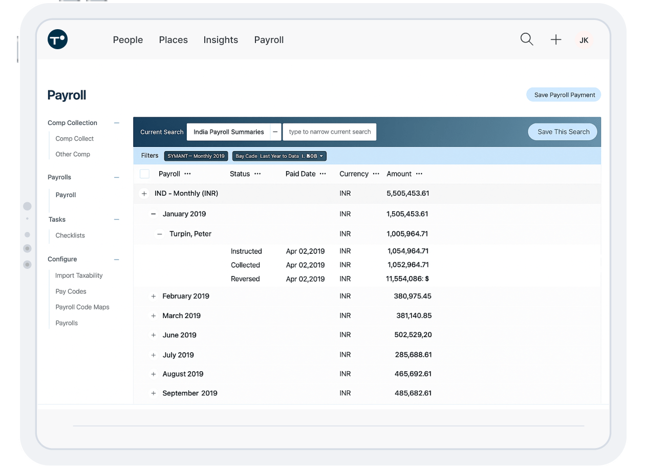Click the Save This Search button

click(x=563, y=132)
